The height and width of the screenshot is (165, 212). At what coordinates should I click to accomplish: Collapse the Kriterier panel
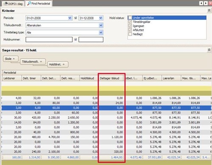tap(209, 11)
